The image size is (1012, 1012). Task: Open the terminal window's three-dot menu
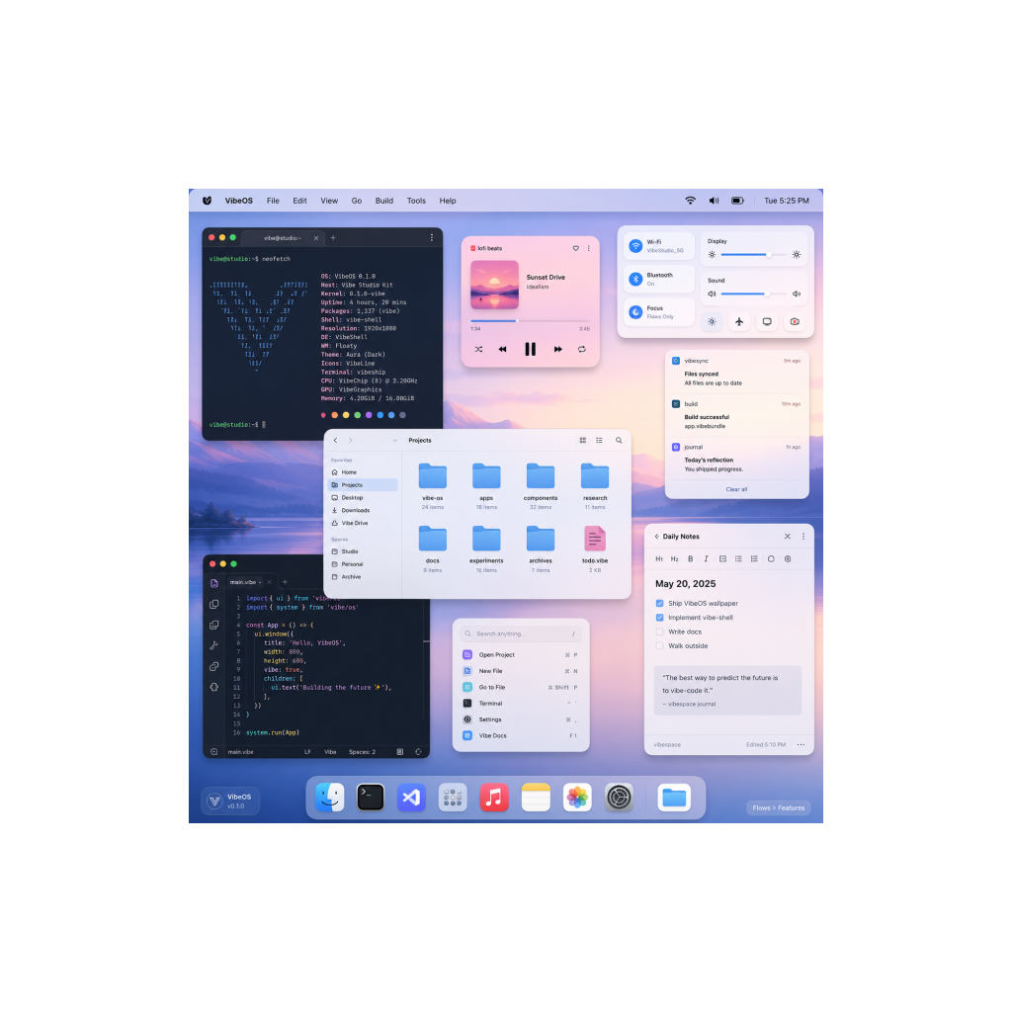(x=432, y=238)
